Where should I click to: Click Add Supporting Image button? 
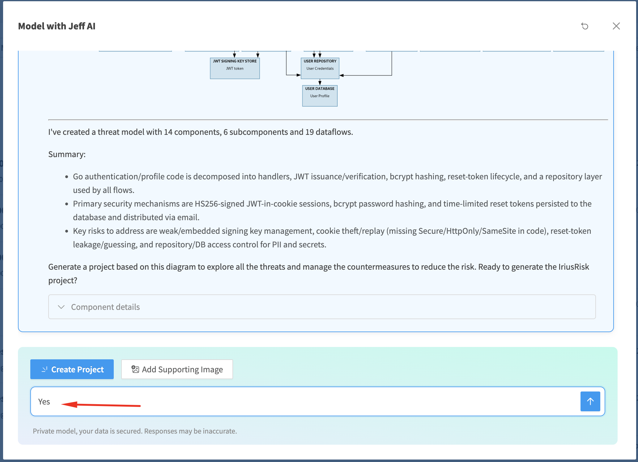(x=177, y=369)
